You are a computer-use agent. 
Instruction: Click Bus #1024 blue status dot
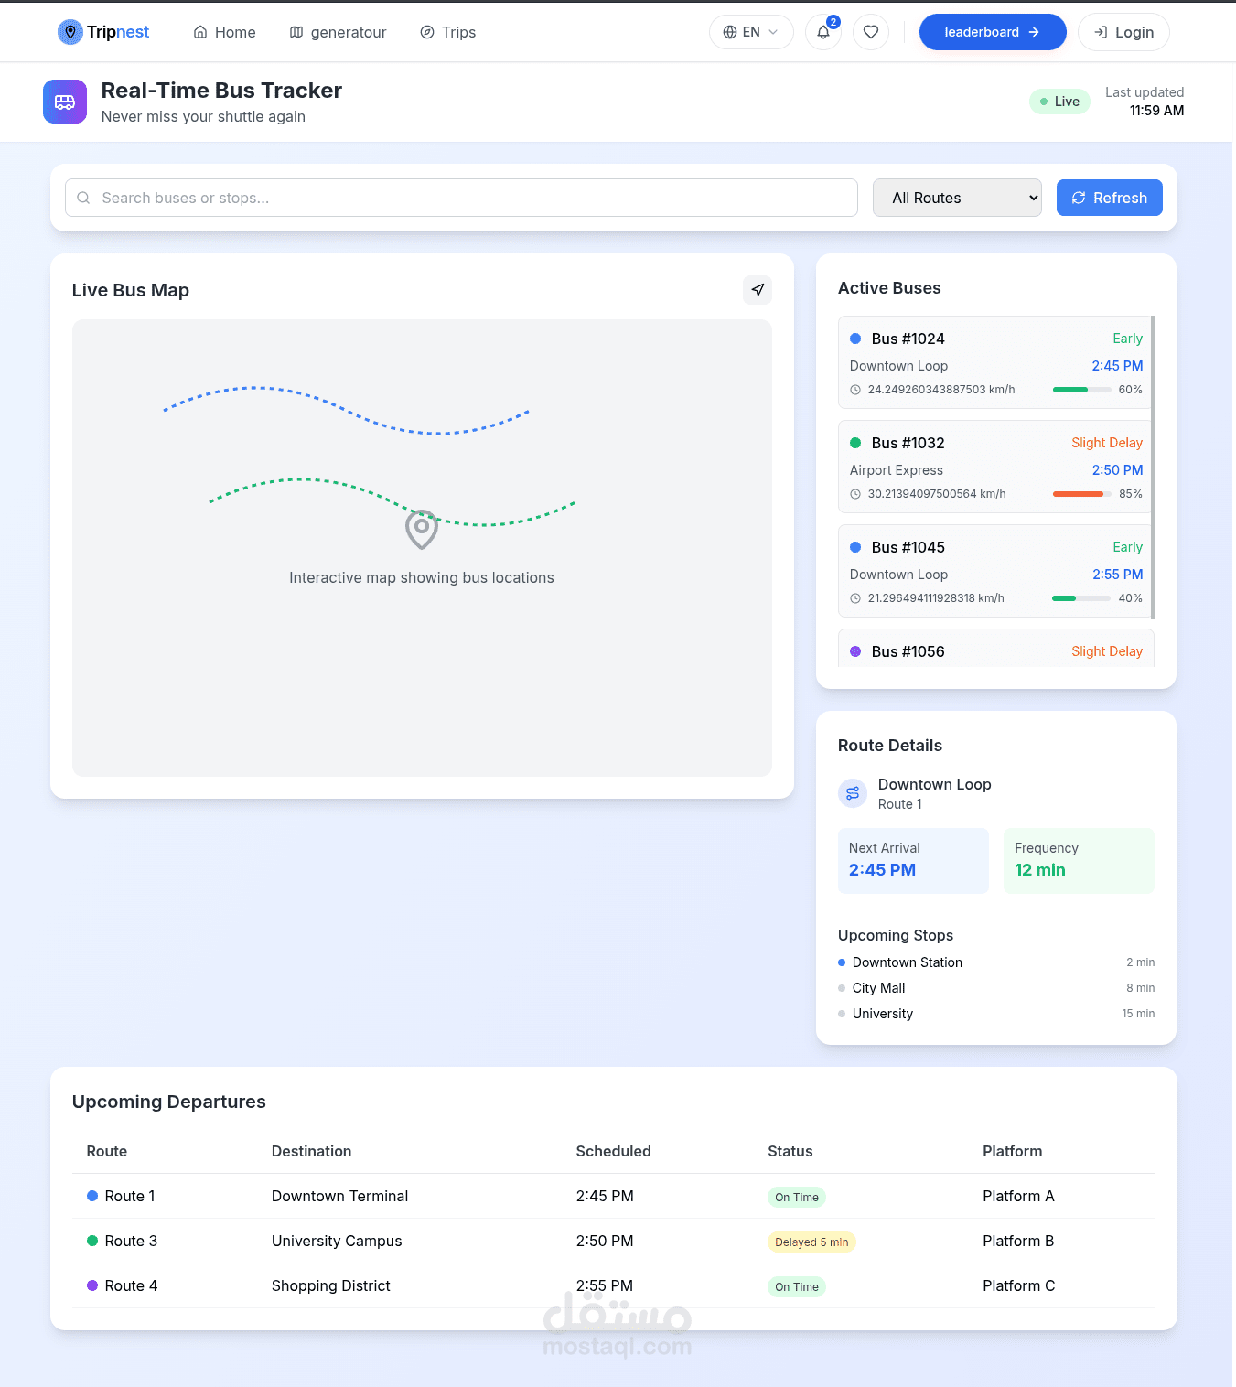[855, 339]
